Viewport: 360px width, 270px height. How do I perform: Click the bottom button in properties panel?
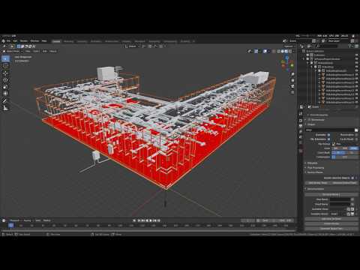[x=331, y=229]
